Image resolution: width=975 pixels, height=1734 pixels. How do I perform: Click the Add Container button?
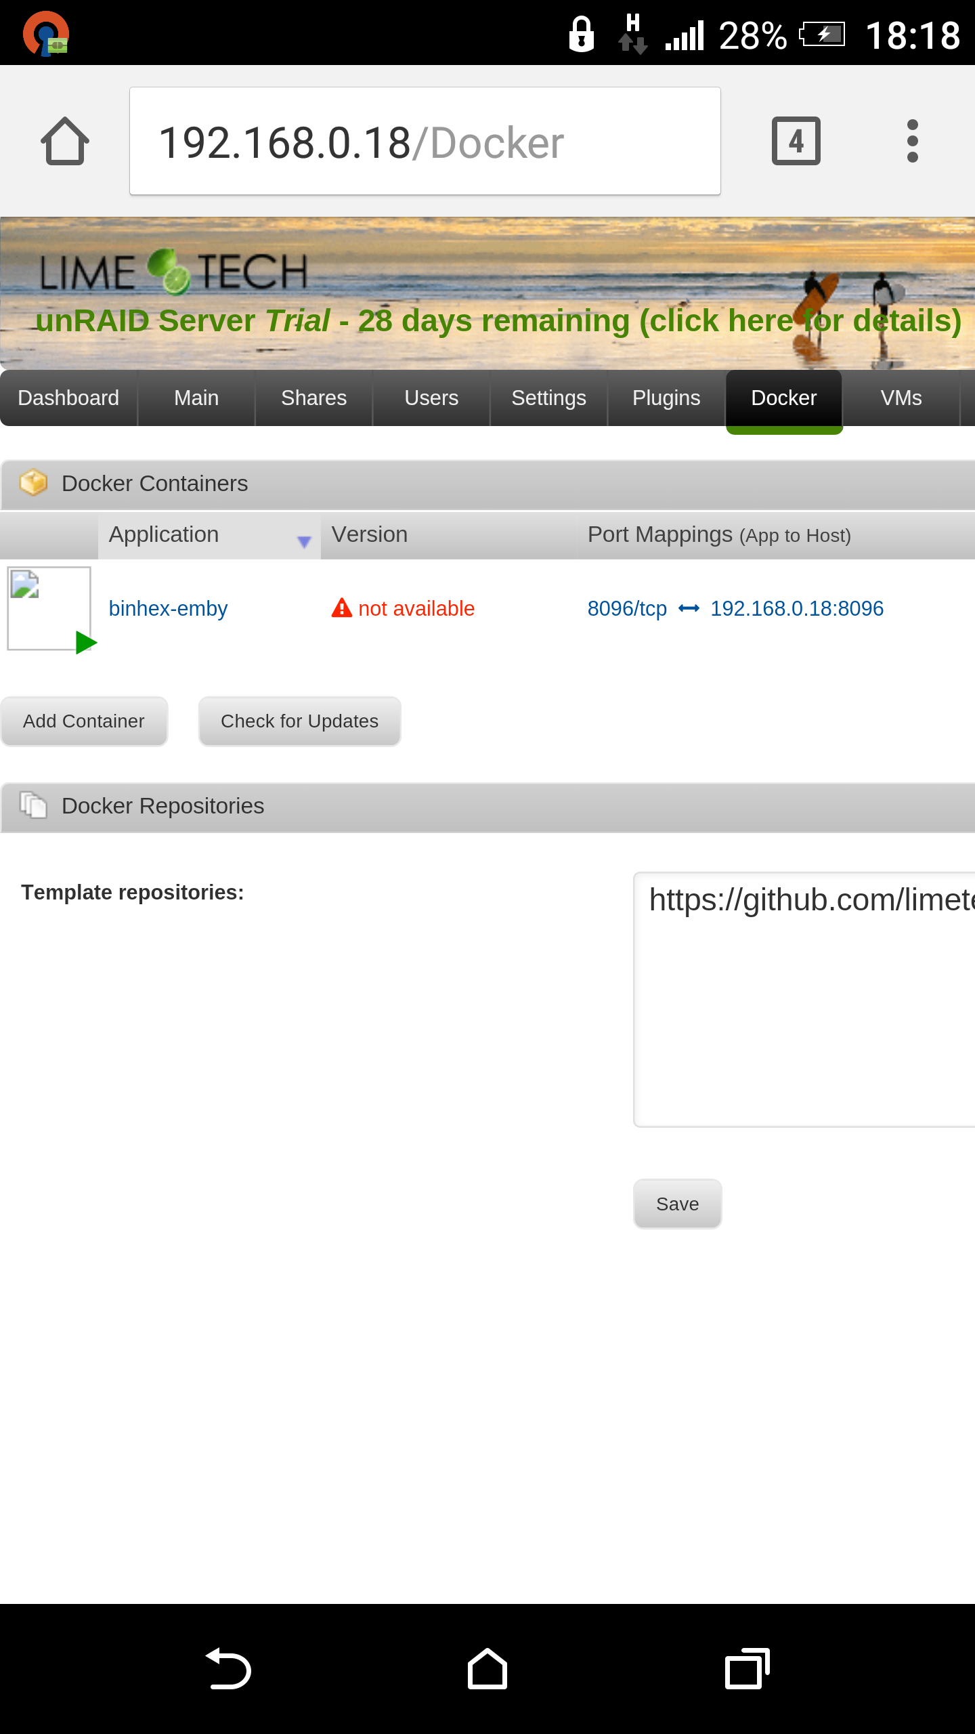tap(84, 721)
